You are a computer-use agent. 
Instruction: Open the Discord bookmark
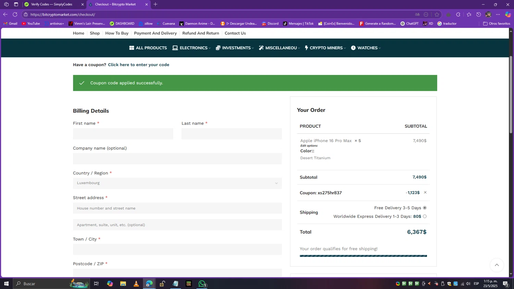270,24
